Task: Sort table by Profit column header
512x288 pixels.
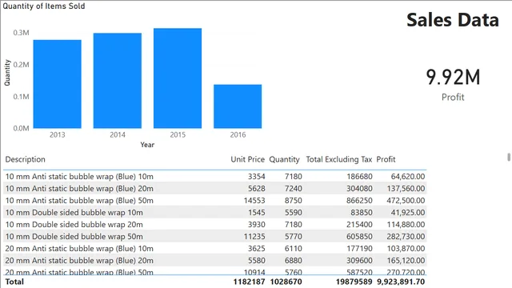Action: pyautogui.click(x=386, y=159)
